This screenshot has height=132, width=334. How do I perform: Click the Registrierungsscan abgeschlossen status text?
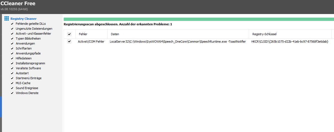tap(118, 24)
